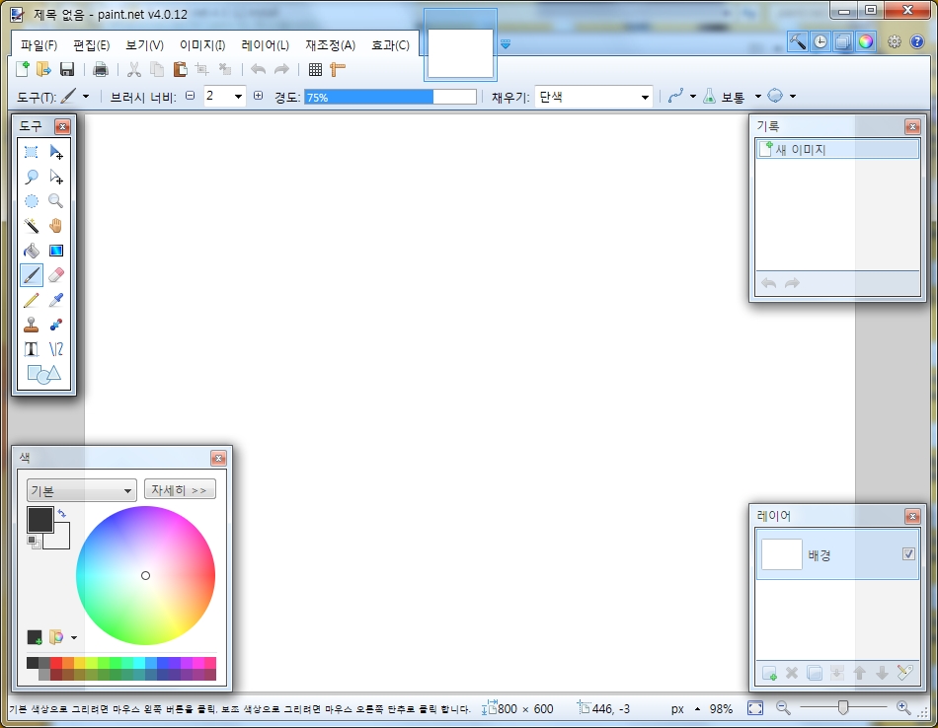Screen dimensions: 938x728
Task: Activate the Text tool
Action: pyautogui.click(x=32, y=349)
